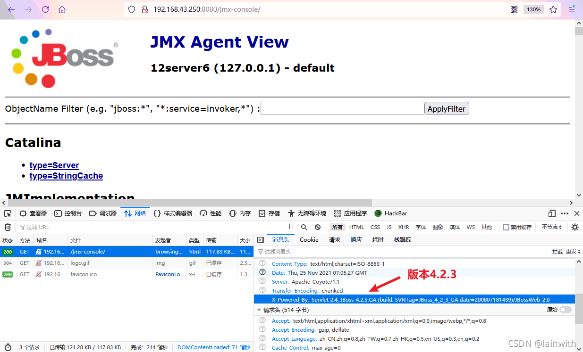Toggle the disable cache checkbox
The width and height of the screenshot is (583, 352).
(506, 227)
